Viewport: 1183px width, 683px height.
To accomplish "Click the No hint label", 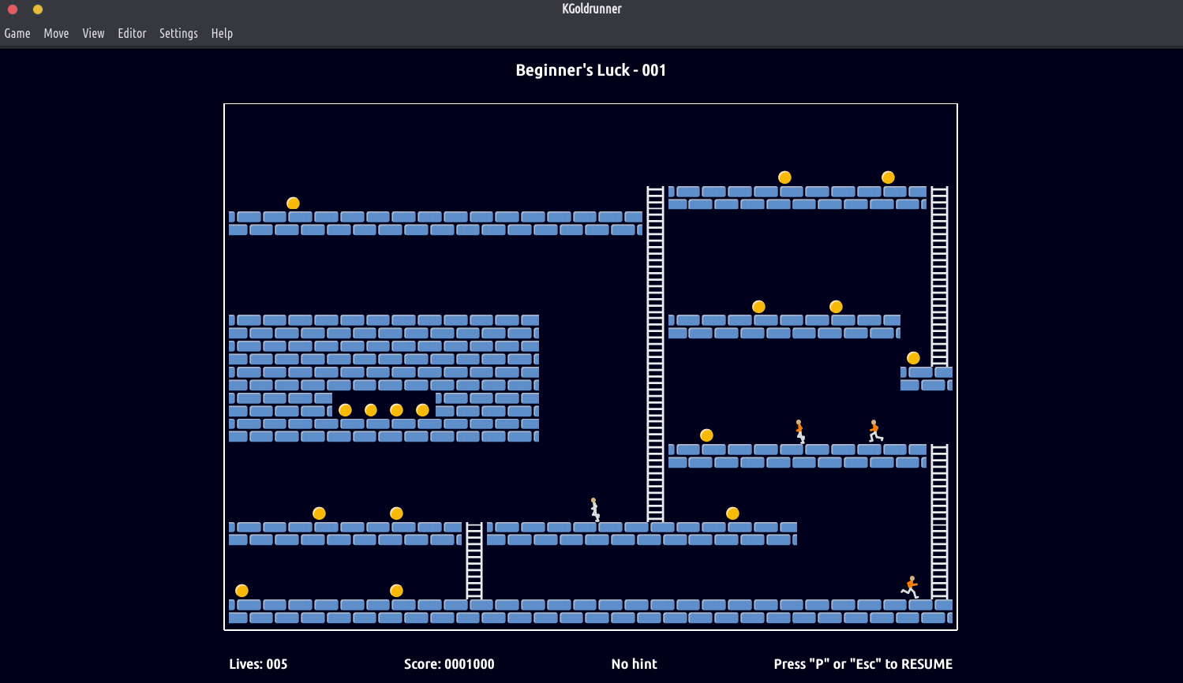I will click(x=634, y=664).
